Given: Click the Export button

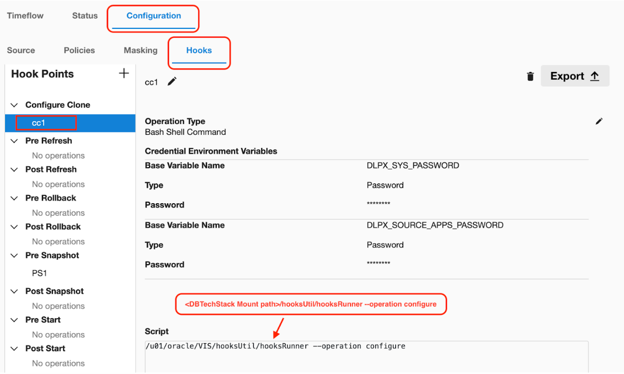Looking at the screenshot, I should 575,76.
